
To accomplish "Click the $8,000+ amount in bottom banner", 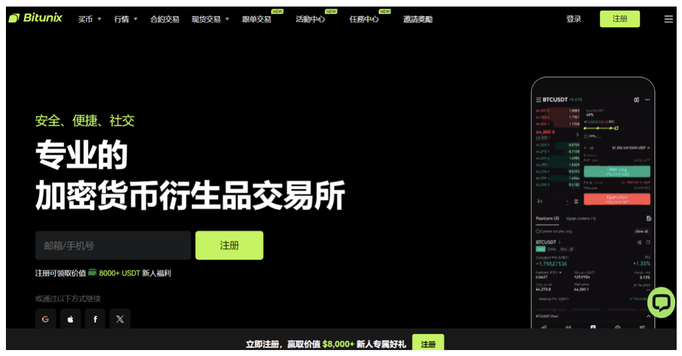I will coord(339,344).
